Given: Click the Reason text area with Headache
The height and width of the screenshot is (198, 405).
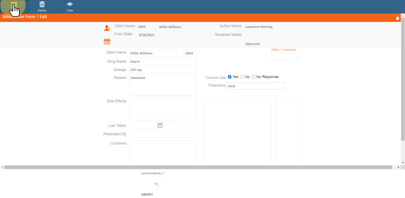Looking at the screenshot, I should click(162, 85).
